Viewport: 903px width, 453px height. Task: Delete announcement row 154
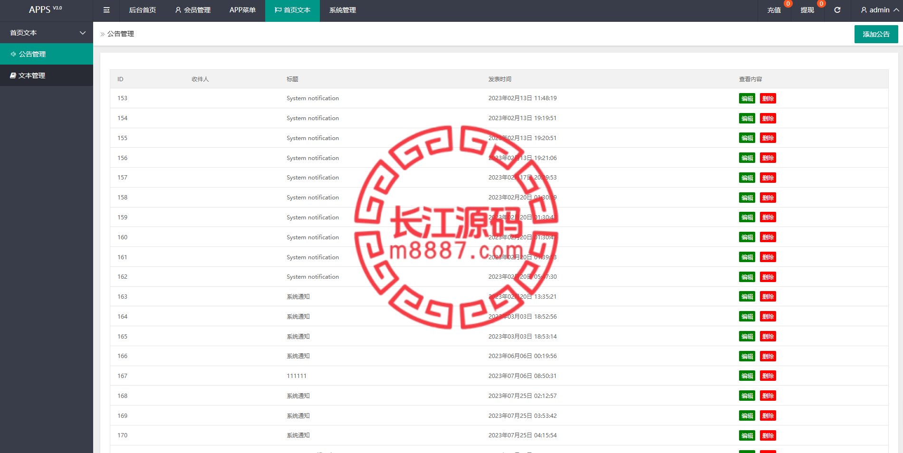click(768, 118)
